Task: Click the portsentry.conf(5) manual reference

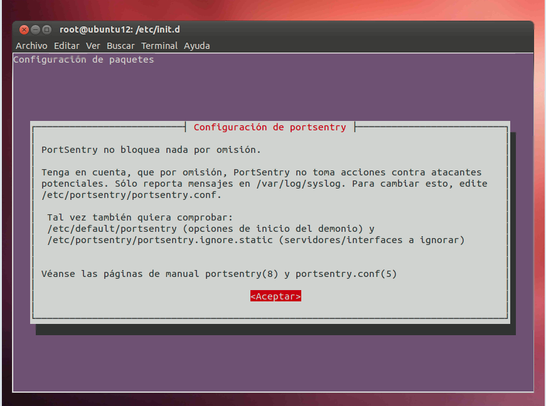Action: 346,274
